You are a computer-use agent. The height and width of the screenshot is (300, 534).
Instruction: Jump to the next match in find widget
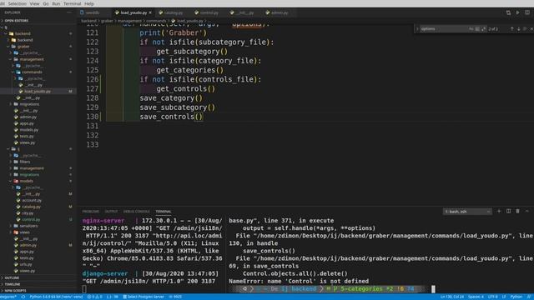(519, 29)
